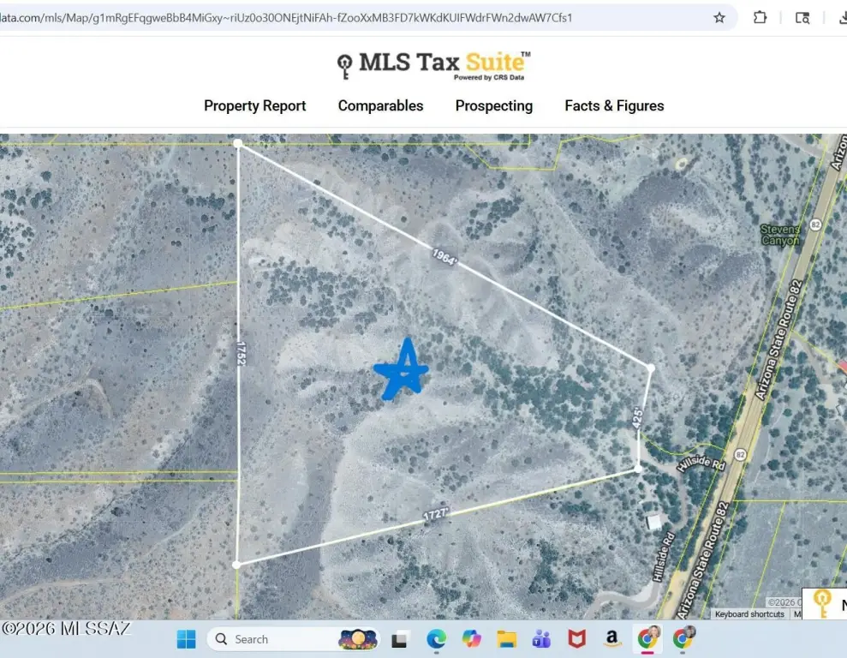Switch to the Comparables tab
The width and height of the screenshot is (847, 658).
tap(380, 106)
